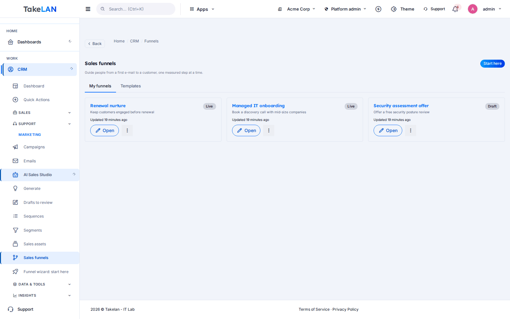Expand the SALES sidebar section
Viewport: 510px width, 319px height.
tap(41, 113)
